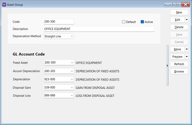Expand the Depreciation account code dropdown
192x125 pixels.
coord(71,79)
